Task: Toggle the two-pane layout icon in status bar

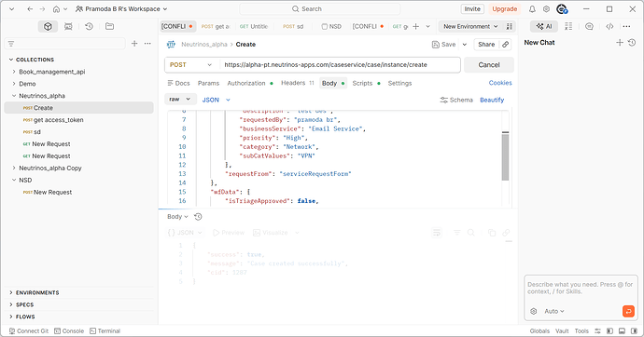Action: tap(609, 330)
